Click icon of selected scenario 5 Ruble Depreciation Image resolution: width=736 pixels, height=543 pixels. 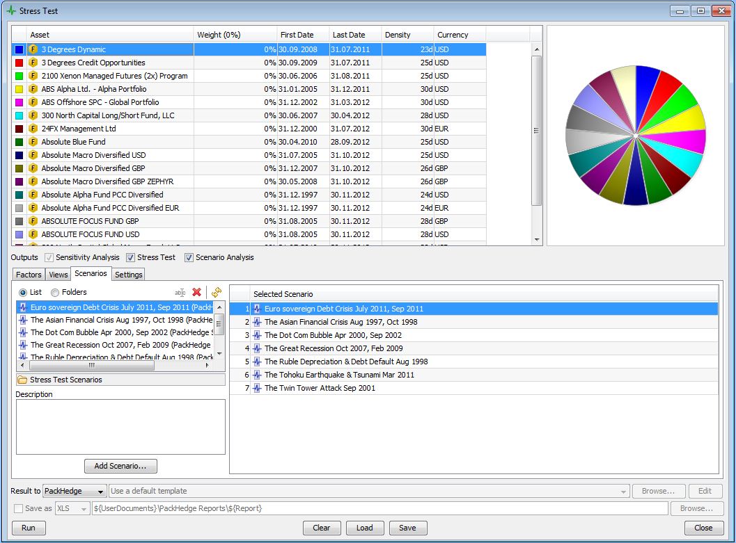[x=257, y=362]
